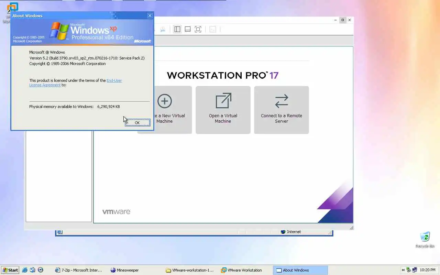Choose Connect to a Remote Server tile
The height and width of the screenshot is (275, 440).
coord(282,110)
